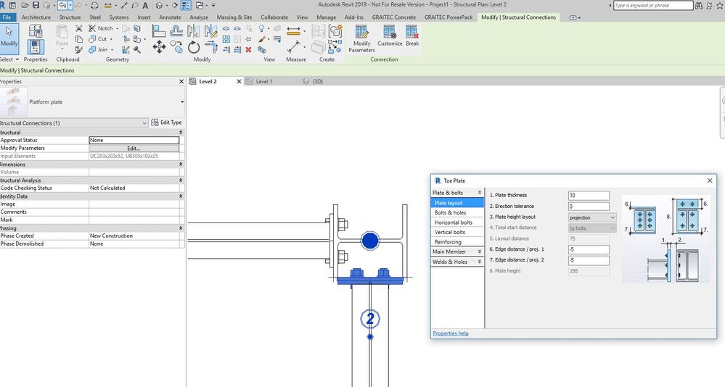
Task: Click the keyword search box
Action: 653,6
